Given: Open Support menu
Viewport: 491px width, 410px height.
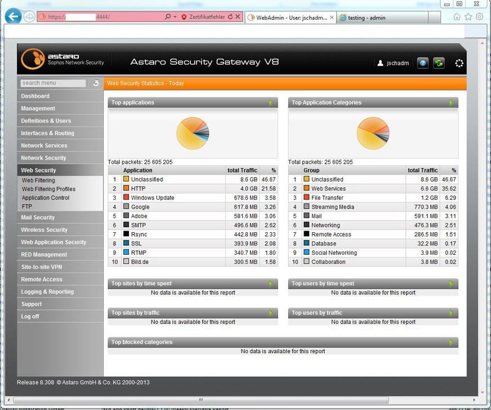Looking at the screenshot, I should click(x=60, y=304).
